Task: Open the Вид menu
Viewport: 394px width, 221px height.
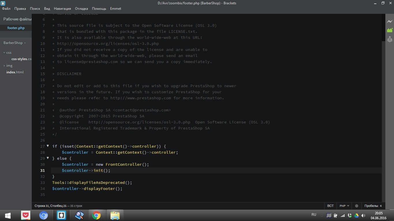Action: click(47, 9)
